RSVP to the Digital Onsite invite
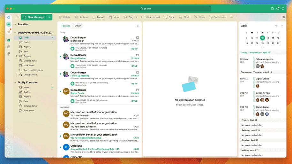 click(134, 101)
